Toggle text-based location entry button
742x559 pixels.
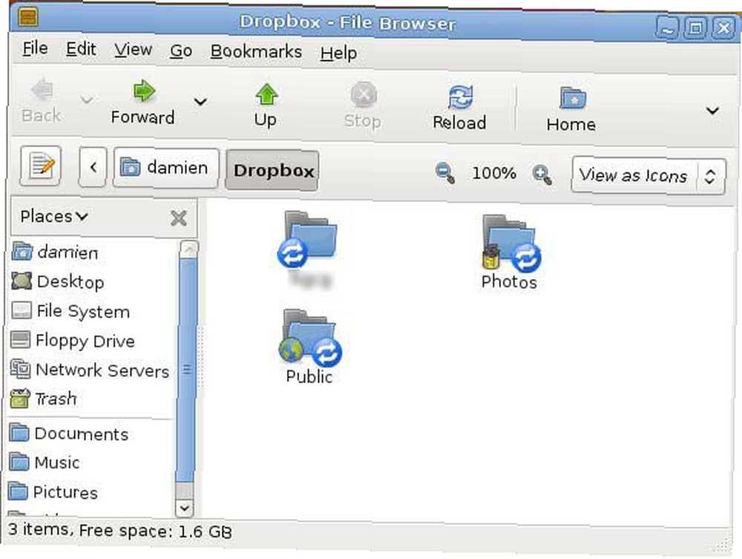[41, 166]
